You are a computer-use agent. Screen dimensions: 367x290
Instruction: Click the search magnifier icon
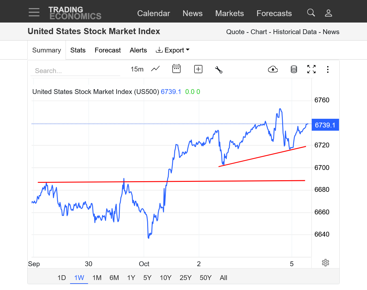coord(311,13)
